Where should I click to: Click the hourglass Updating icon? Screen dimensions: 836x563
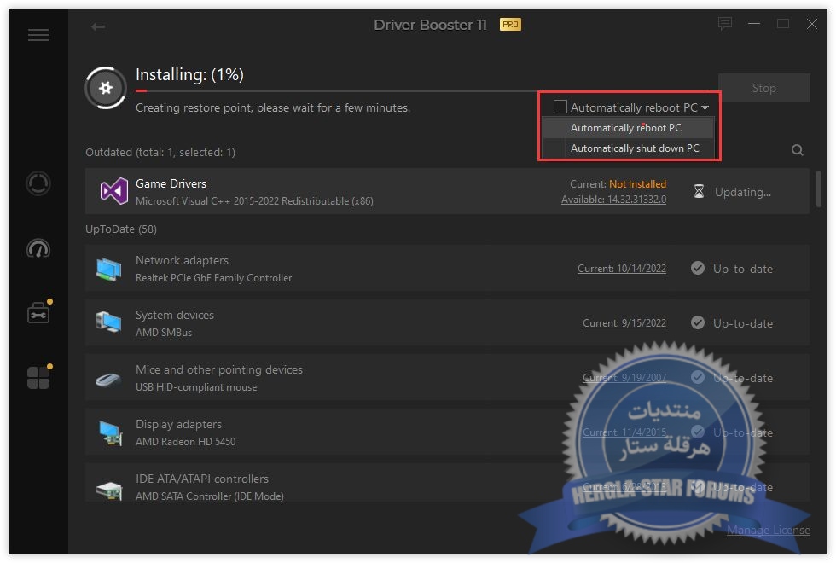coord(699,191)
